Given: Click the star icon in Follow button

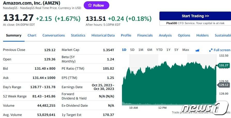Looking at the screenshot, I should coord(90,5).
